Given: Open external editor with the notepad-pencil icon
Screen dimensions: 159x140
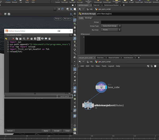Looking at the screenshot, I should 50,39.
